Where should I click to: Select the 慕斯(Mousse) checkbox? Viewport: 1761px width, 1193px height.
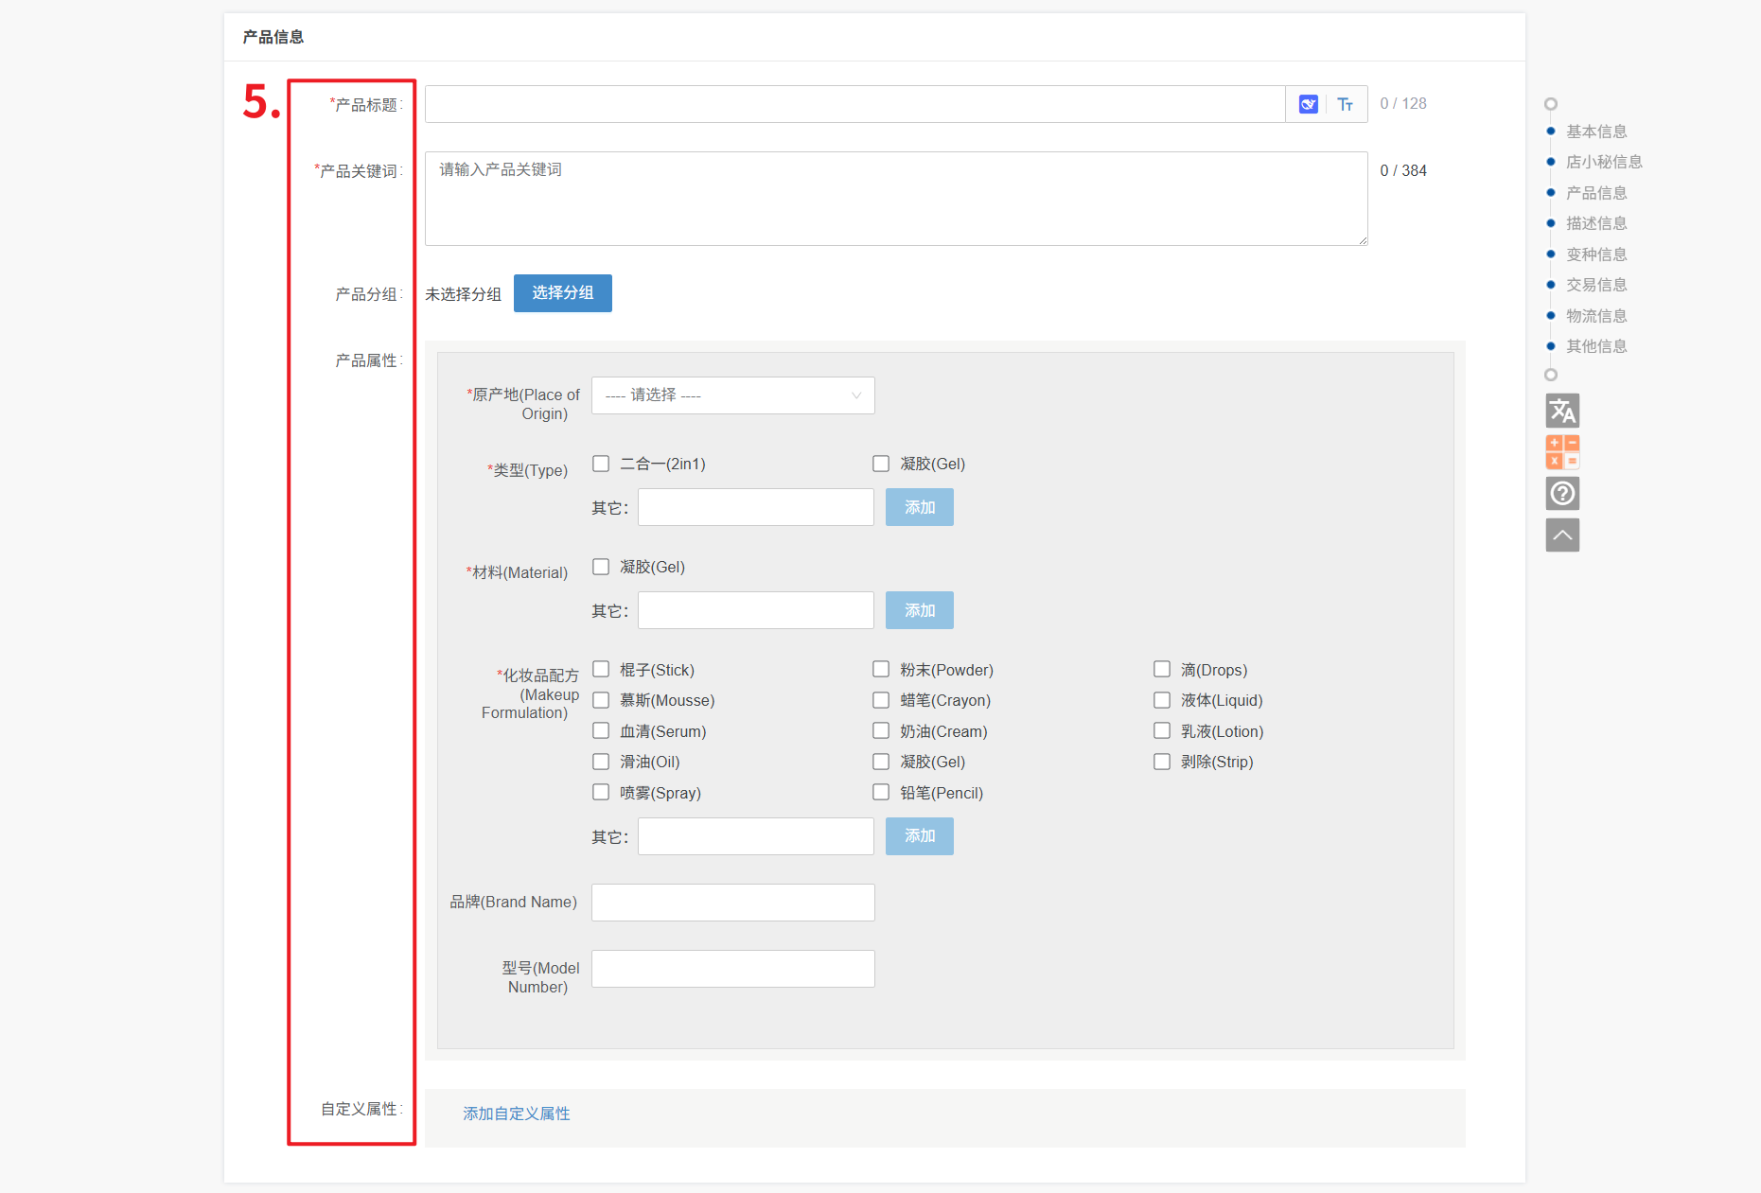tap(601, 700)
